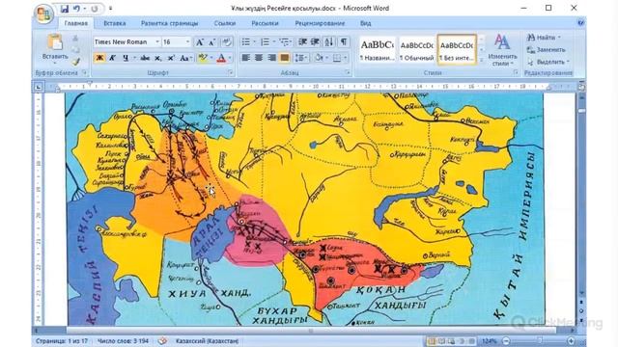This screenshot has height=347, width=618.
Task: Decrease the font size with the shrink font icon
Action: pyautogui.click(x=212, y=42)
